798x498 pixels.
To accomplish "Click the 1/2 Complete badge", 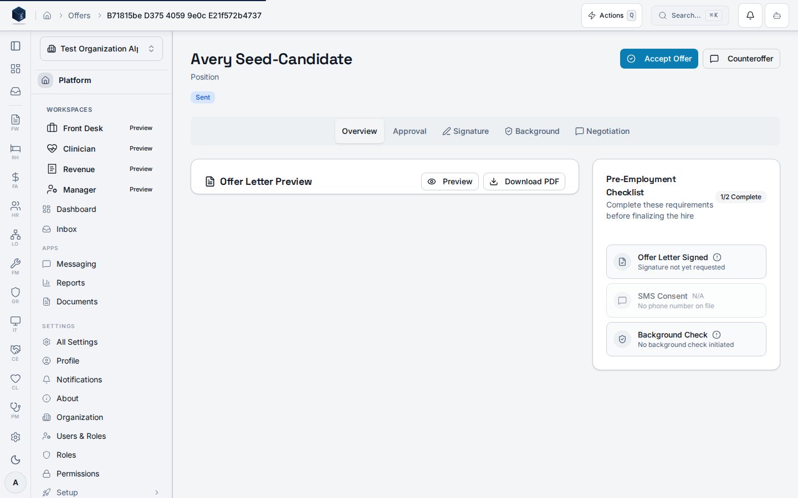I will point(741,197).
